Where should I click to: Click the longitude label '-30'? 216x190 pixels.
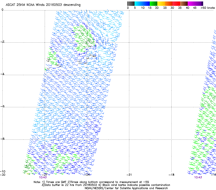[3, 175]
